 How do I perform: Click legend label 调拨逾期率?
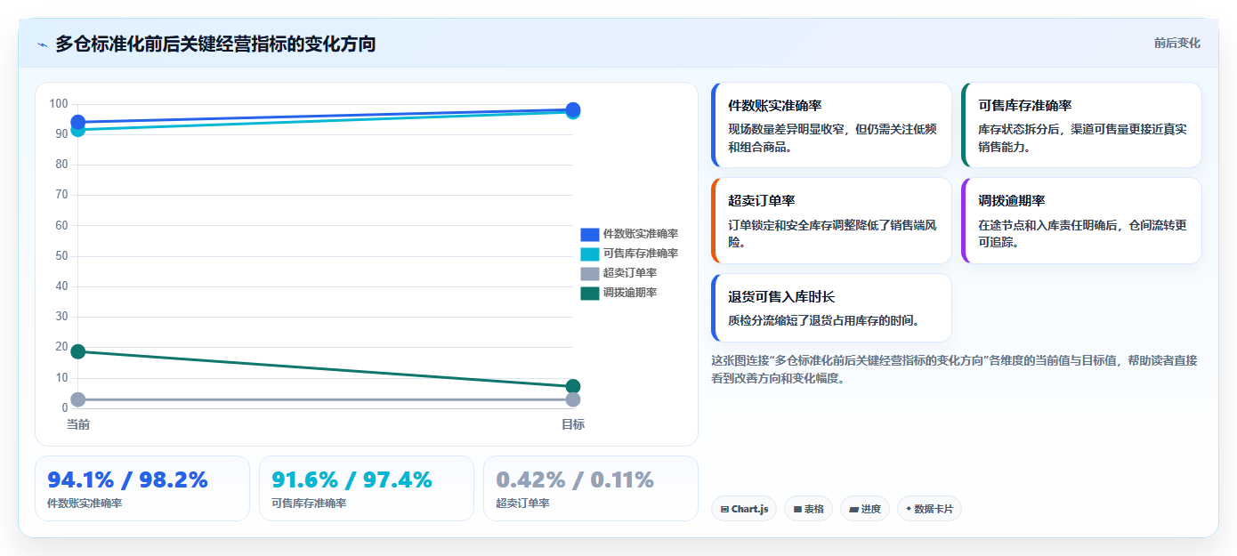630,293
